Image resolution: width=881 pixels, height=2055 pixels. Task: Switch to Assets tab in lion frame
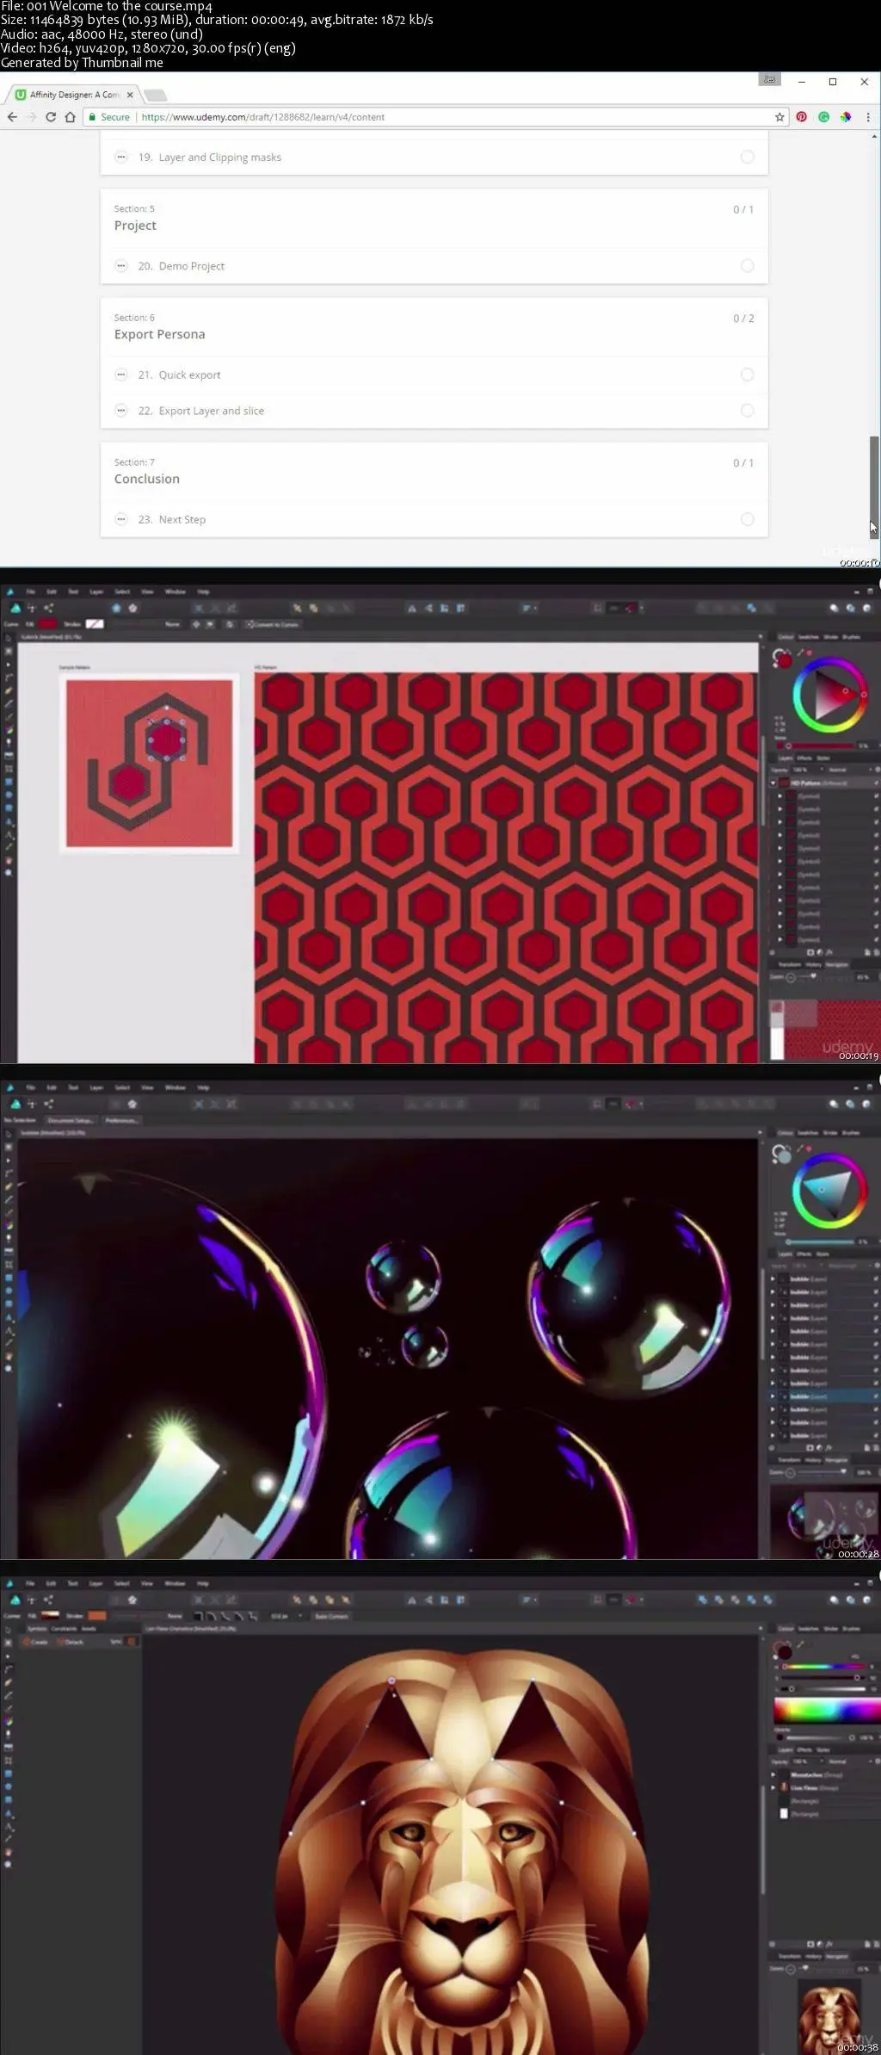coord(89,1629)
